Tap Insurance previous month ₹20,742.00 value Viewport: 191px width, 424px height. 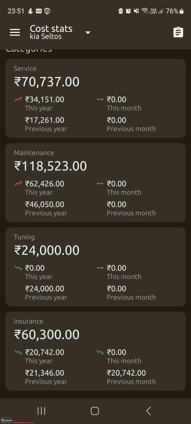[x=126, y=373]
